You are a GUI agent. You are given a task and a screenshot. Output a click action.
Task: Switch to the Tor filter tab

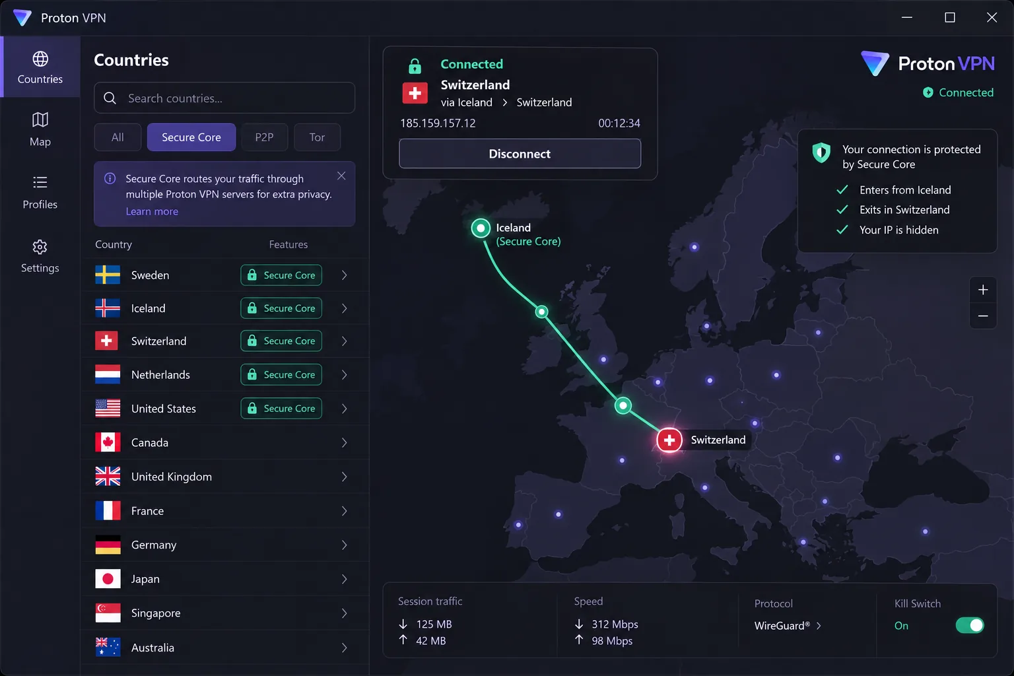point(317,137)
